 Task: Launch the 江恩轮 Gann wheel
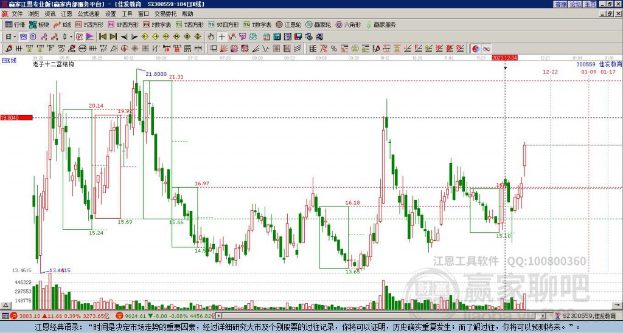click(x=289, y=24)
